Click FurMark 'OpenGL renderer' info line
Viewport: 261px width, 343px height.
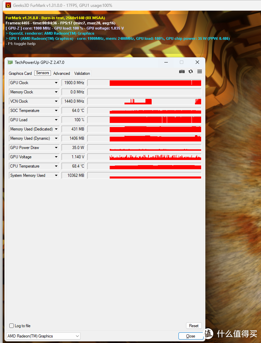(50, 33)
